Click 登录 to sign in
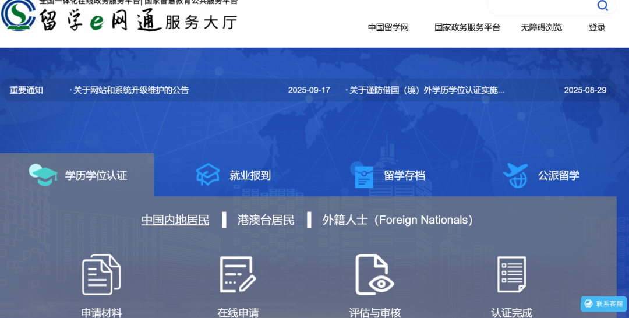Screen dimensions: 629x318 coord(597,27)
